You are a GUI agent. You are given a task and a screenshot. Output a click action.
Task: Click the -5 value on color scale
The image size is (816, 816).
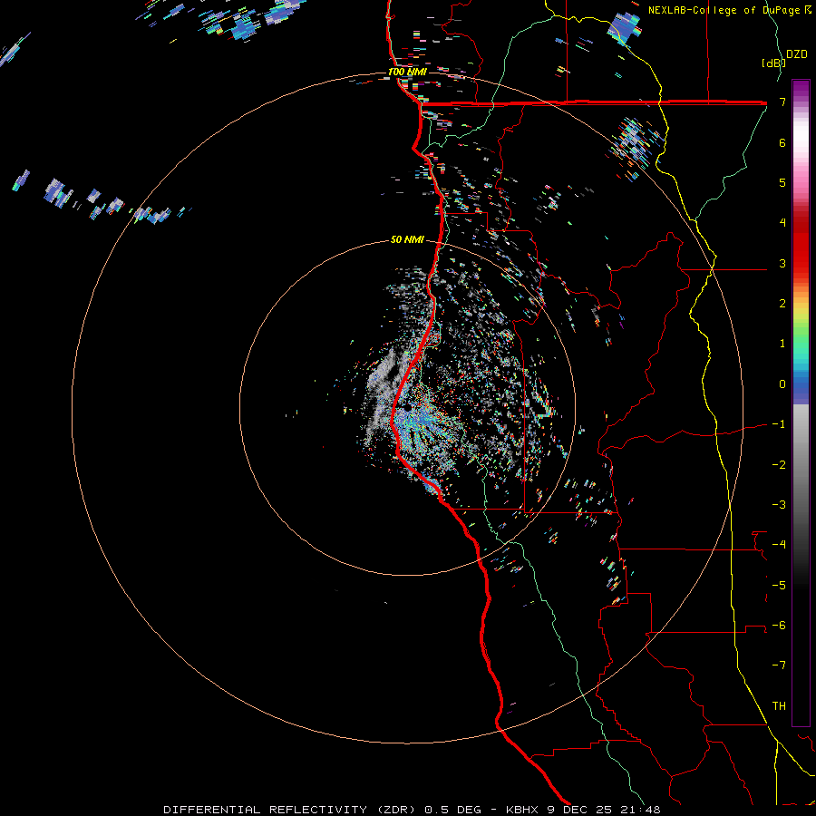point(779,586)
